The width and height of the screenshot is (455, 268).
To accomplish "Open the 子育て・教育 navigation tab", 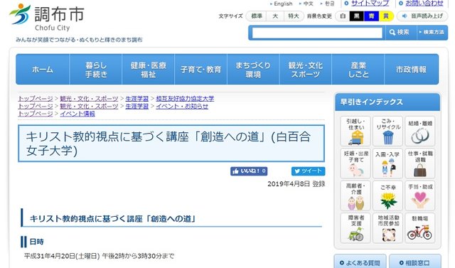I will (x=200, y=70).
